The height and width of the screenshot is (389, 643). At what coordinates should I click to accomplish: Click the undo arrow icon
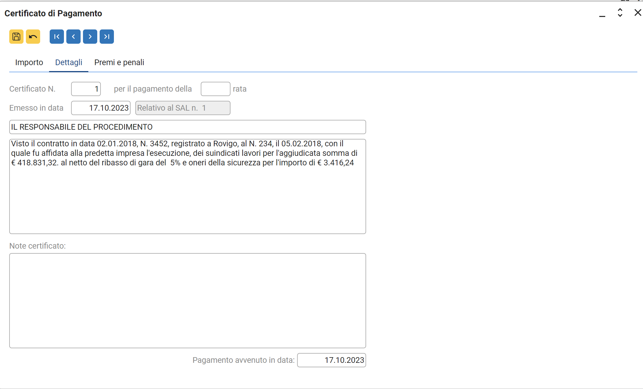(33, 37)
